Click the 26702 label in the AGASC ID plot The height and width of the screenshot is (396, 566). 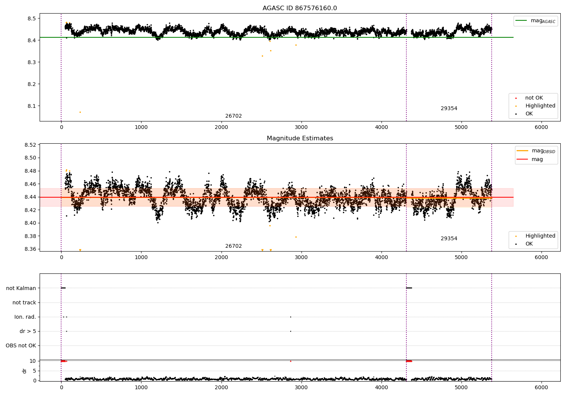pos(234,116)
